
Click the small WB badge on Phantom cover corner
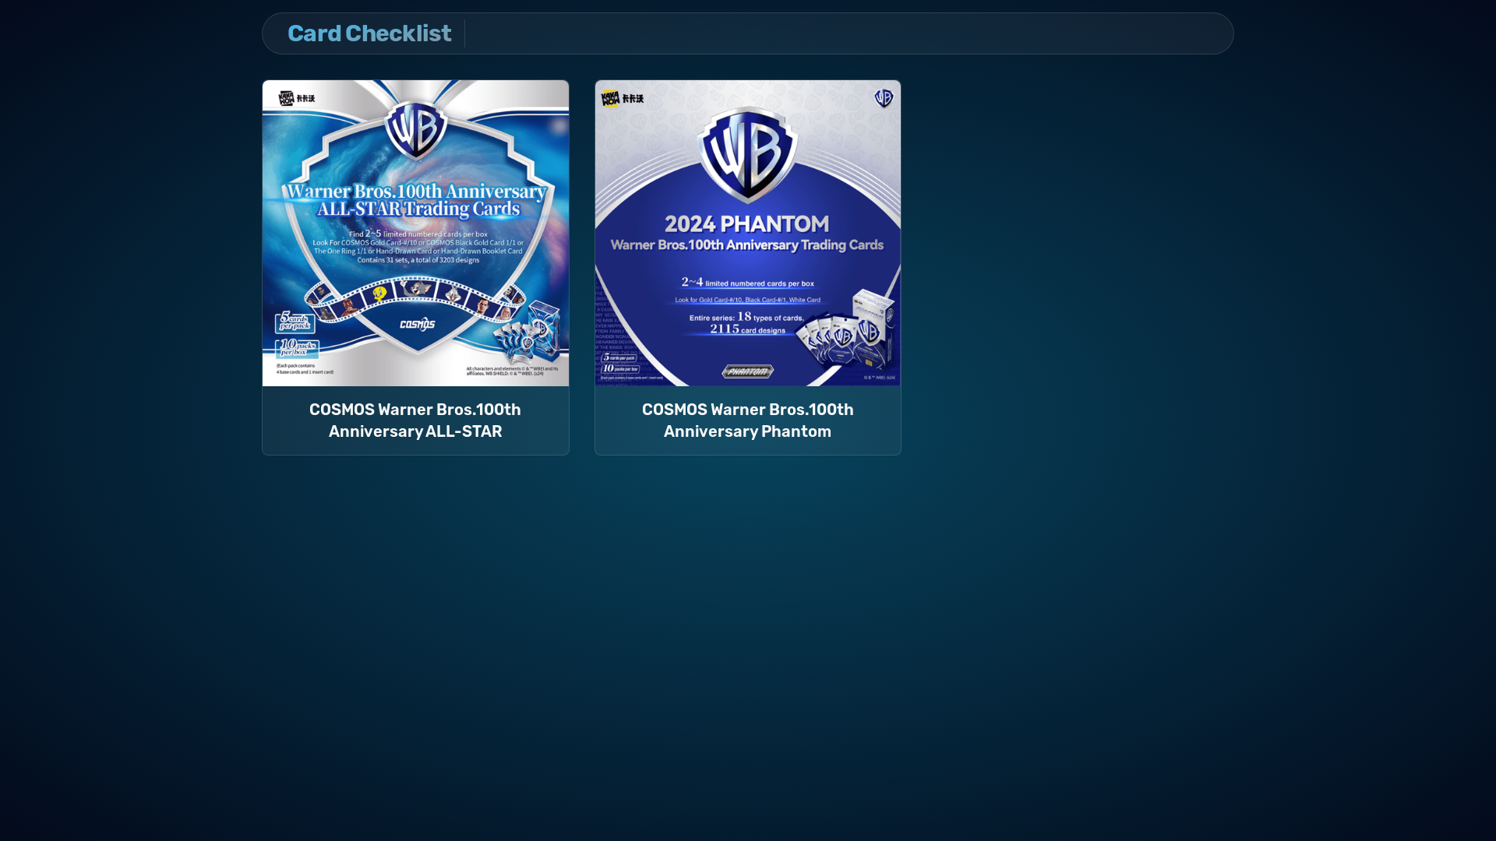tap(884, 98)
